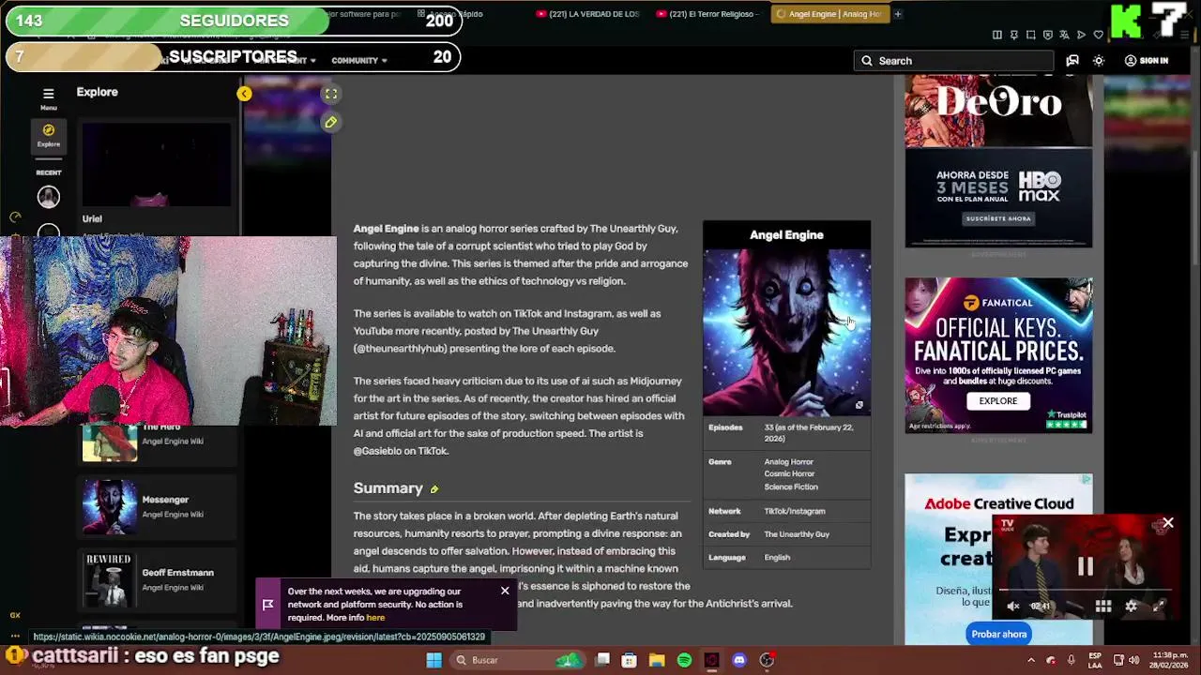The width and height of the screenshot is (1201, 675).
Task: Open browser ad-blocker shield icon
Action: point(1047,35)
